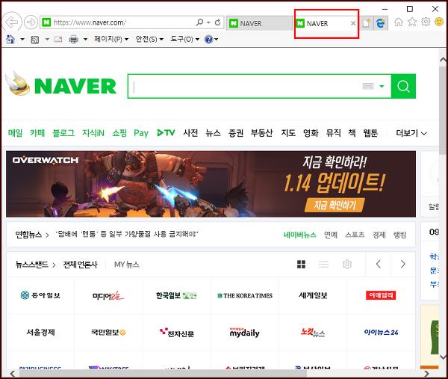Open Favorites with the star icon
Image resolution: width=448 pixels, height=379 pixels.
412,22
